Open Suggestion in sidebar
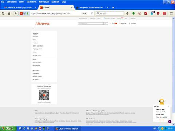Viewport: 175px width, 131px height. pyautogui.click(x=36, y=74)
